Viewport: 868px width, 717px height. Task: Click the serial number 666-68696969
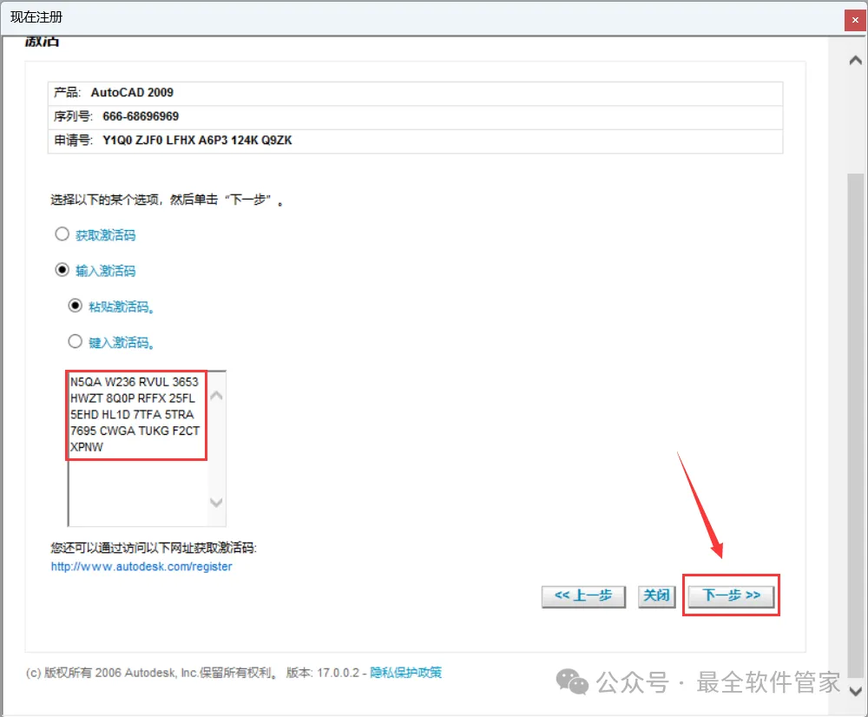click(141, 116)
